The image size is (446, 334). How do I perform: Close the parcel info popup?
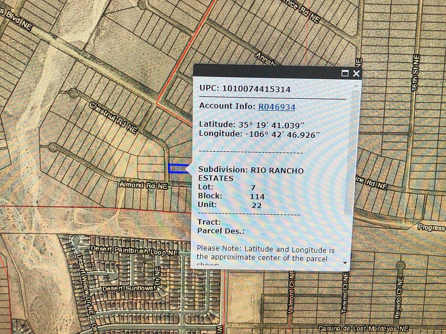coord(356,74)
